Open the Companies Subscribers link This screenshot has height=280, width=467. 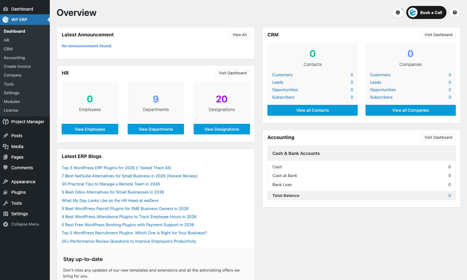tap(381, 97)
